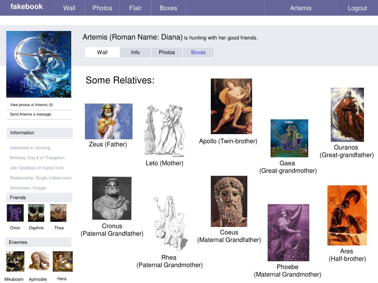Image resolution: width=378 pixels, height=283 pixels.
Task: Click the Friends section header
Action: click(x=39, y=198)
